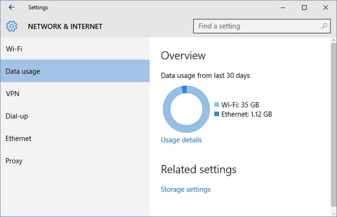Screen dimensions: 337x217
Task: Open Usage details for apps
Action: [181, 140]
